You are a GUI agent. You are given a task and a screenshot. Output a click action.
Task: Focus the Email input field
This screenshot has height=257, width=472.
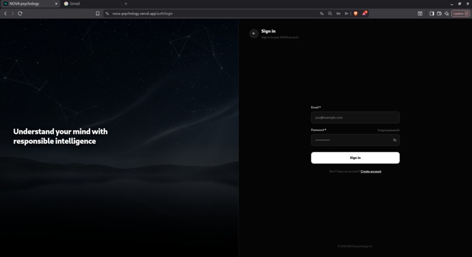coord(355,117)
